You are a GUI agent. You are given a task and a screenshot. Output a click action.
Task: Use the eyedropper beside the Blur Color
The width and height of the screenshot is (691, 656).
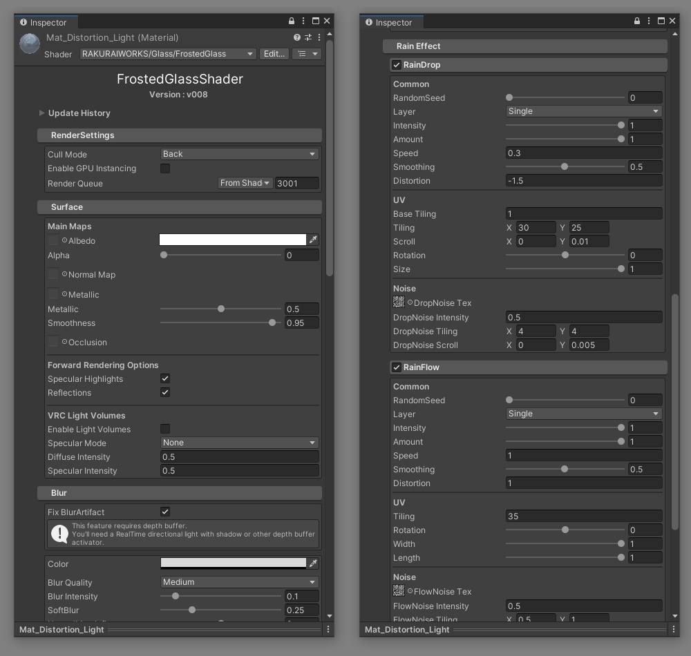[x=313, y=563]
